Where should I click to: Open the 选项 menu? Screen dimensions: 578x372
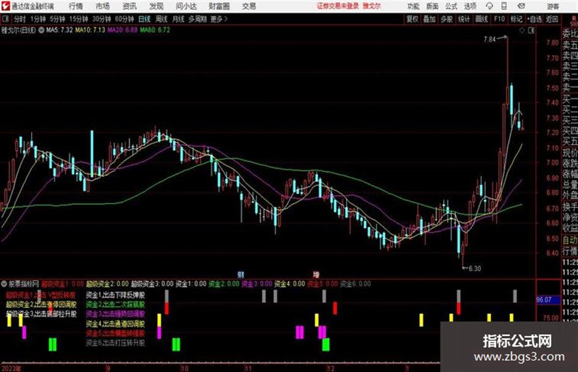(x=470, y=6)
